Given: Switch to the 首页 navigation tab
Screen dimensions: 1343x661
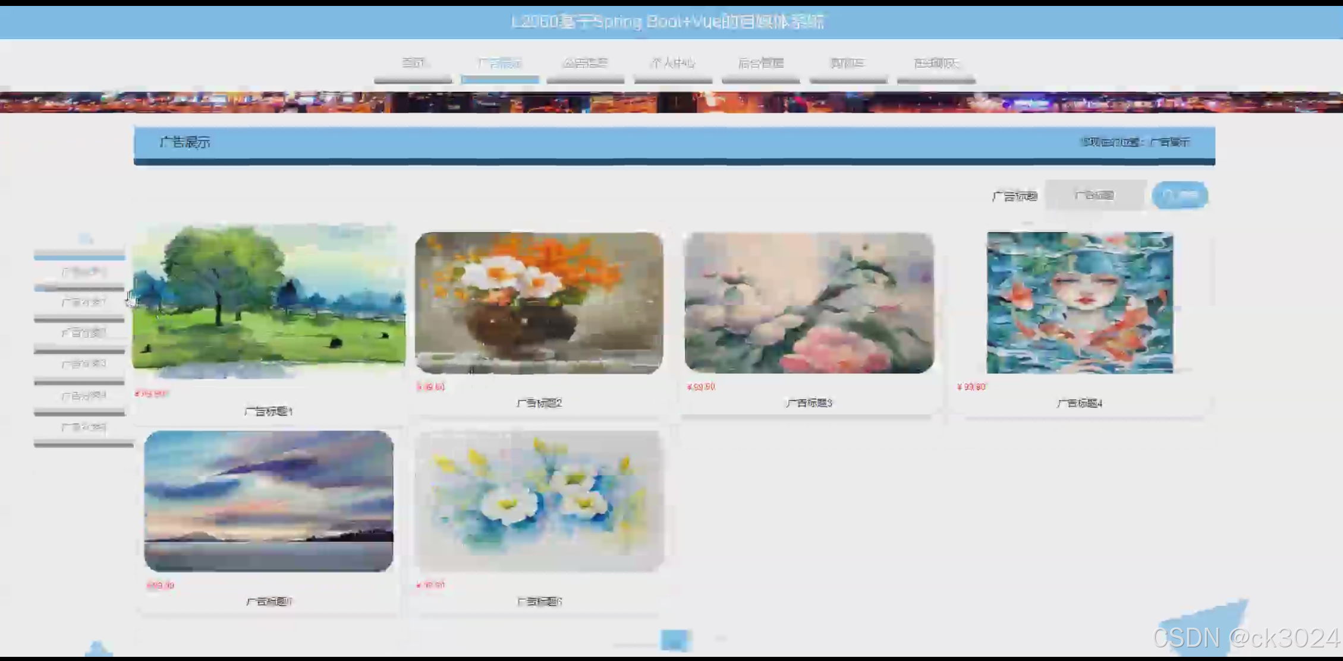Looking at the screenshot, I should tap(413, 64).
